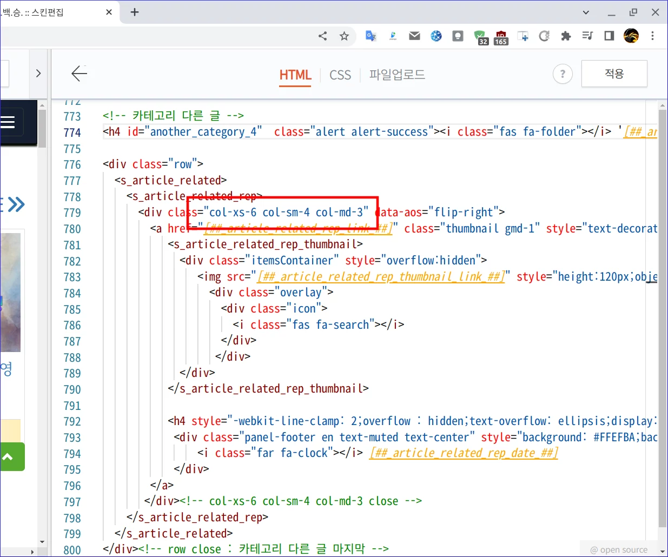This screenshot has width=668, height=557.
Task: Open Chrome three-dot menu
Action: (653, 36)
